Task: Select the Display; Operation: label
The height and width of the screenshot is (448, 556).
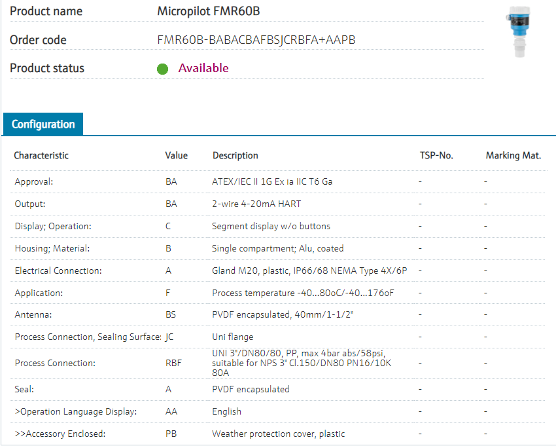Action: coord(53,226)
